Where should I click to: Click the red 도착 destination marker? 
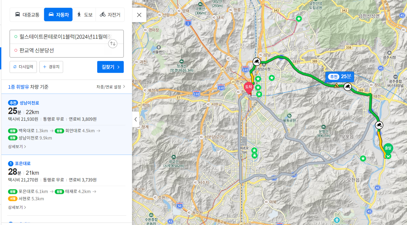point(249,88)
